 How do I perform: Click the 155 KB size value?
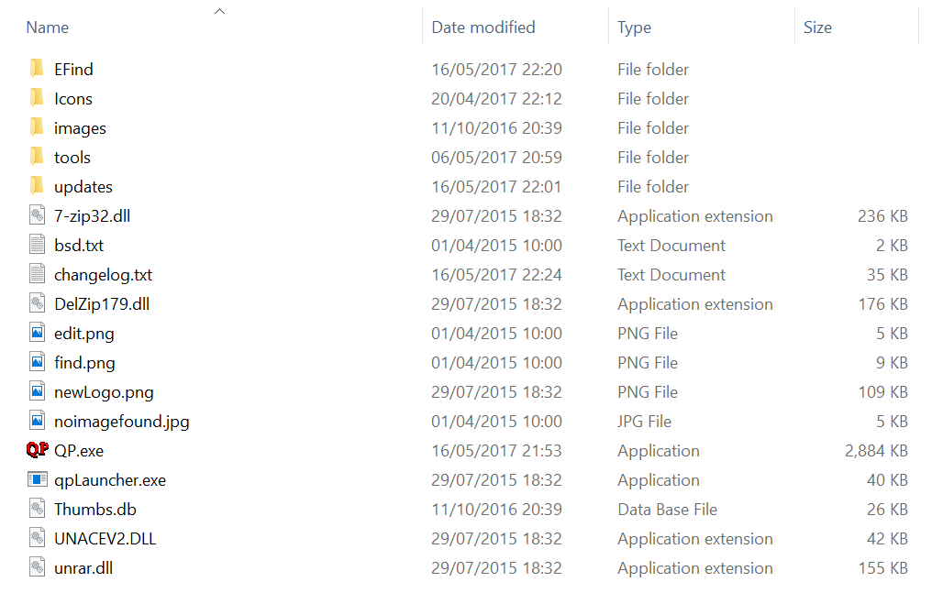tap(882, 568)
